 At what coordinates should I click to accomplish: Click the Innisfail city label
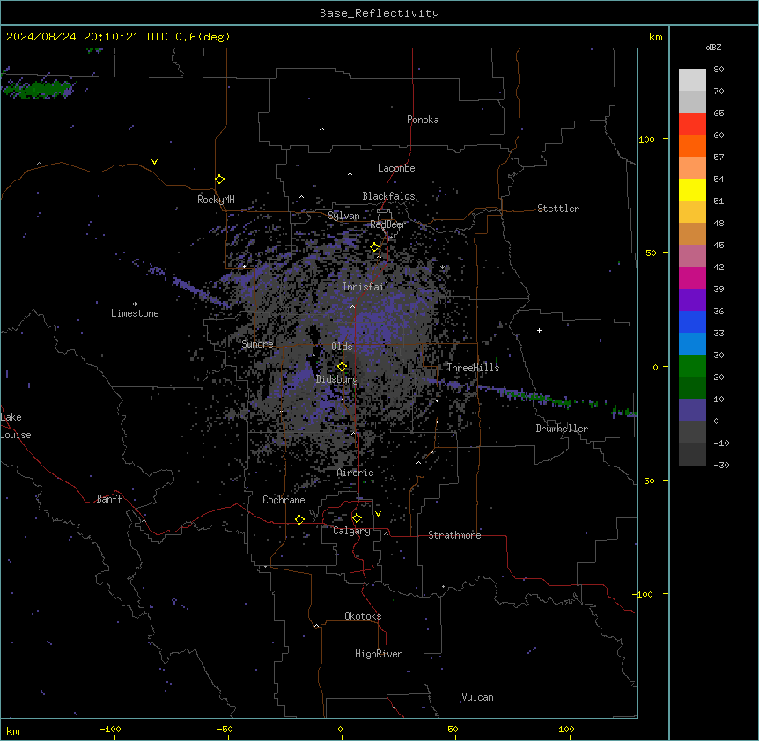pyautogui.click(x=365, y=287)
